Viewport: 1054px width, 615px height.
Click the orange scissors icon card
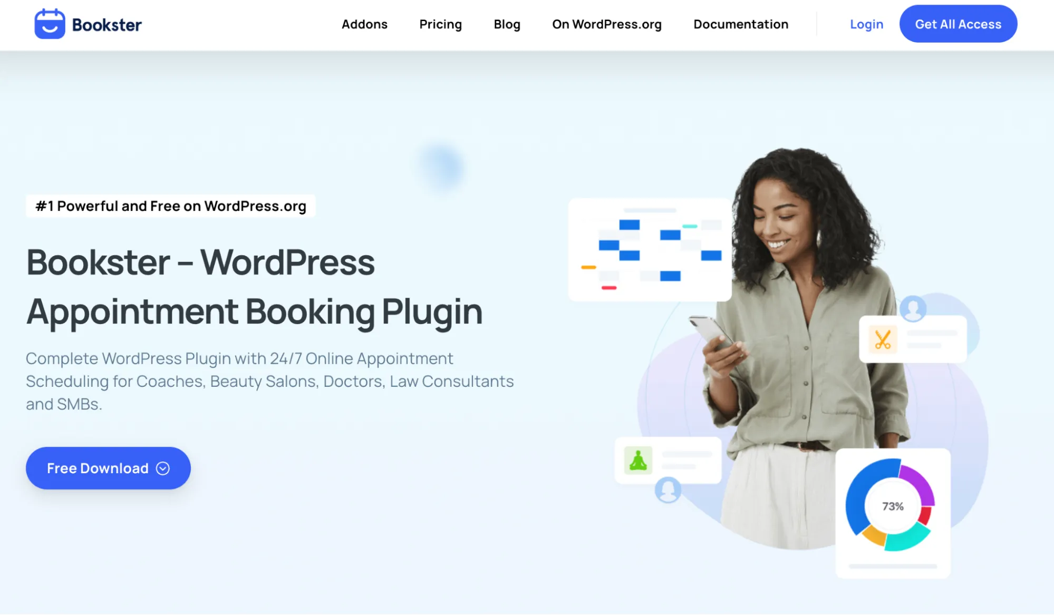[913, 339]
